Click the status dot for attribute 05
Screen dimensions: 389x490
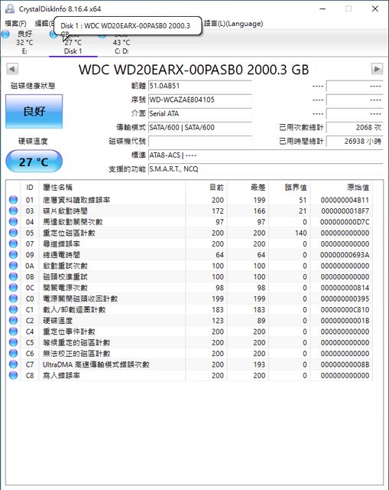(x=14, y=233)
